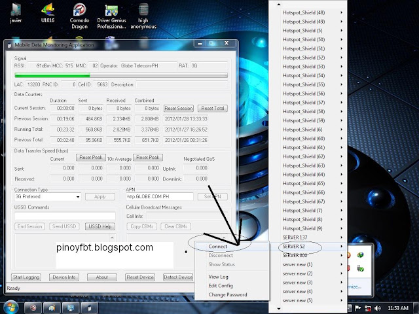Viewport: 419px width, 314px height.
Task: Expand the Hotspot_Shield (60) submenu arrow
Action: click(342, 139)
